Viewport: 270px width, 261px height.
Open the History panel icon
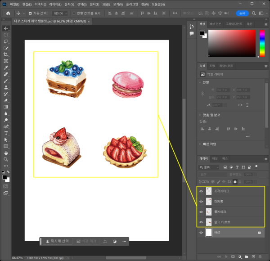[x=192, y=27]
